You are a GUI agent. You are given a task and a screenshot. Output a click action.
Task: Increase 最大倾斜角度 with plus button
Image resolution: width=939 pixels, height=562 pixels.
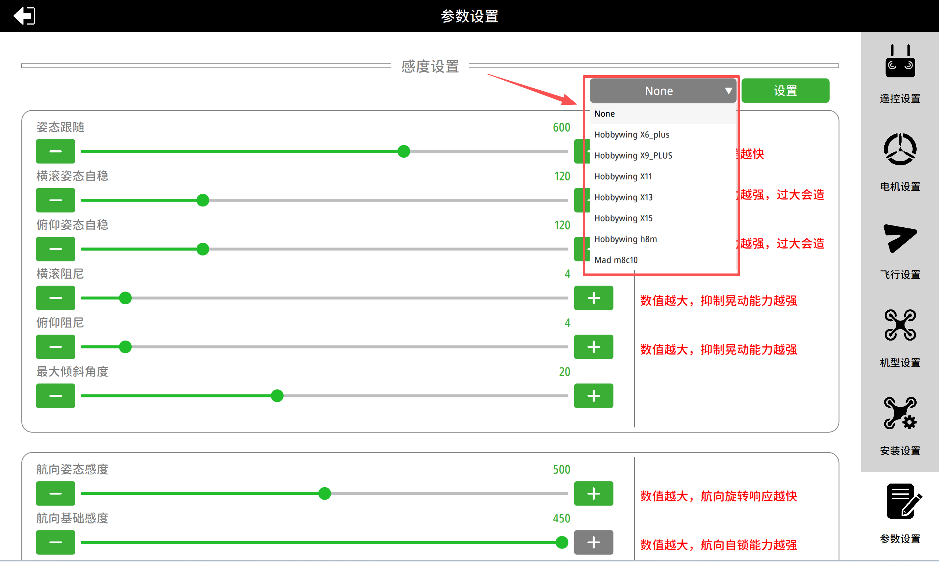pyautogui.click(x=593, y=396)
